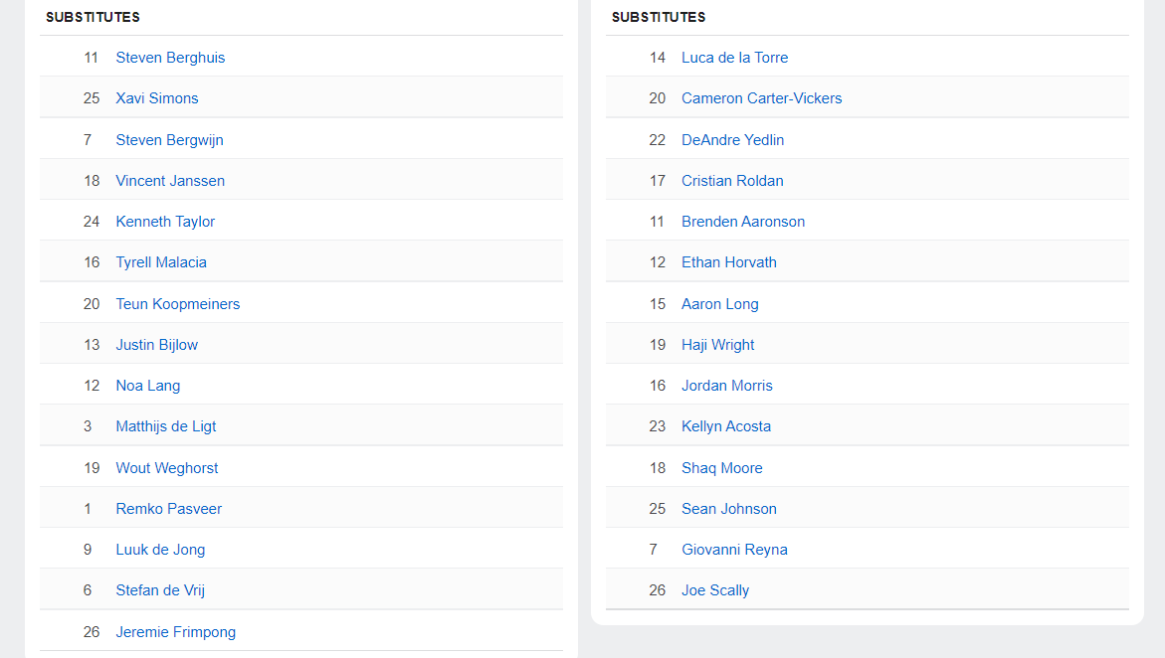Click Luca de la Torre link

[734, 58]
